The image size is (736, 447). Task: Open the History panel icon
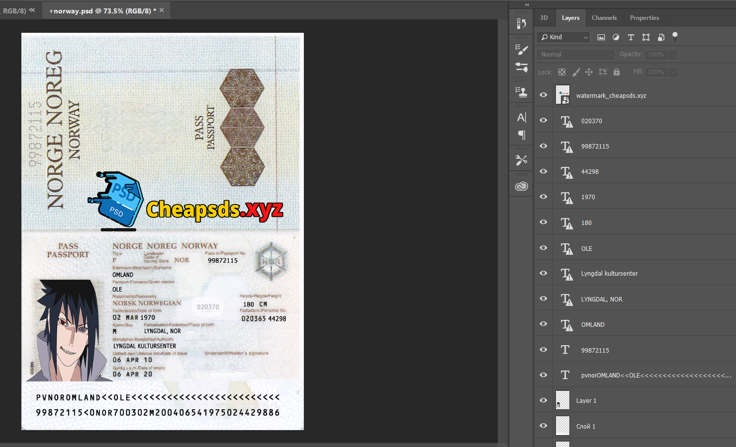[x=521, y=24]
